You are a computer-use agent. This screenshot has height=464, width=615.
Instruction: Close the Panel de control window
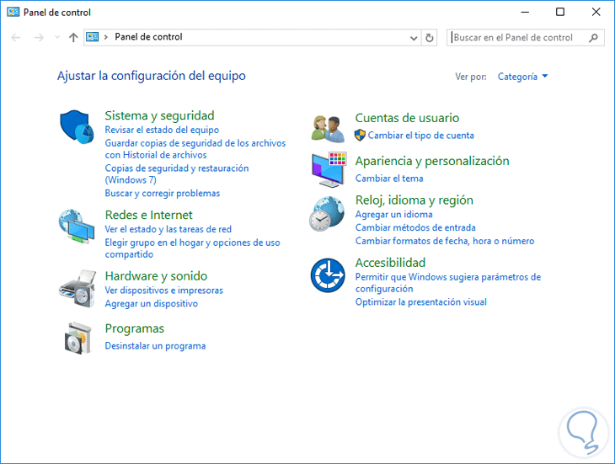pos(596,12)
